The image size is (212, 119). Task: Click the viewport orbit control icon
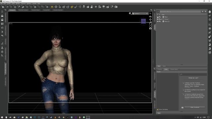150,17
